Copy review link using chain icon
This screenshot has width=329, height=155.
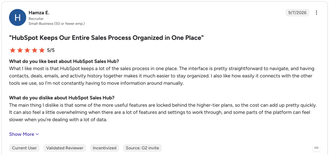pyautogui.click(x=316, y=148)
